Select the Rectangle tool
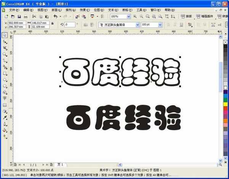The width and height of the screenshot is (229, 179). pyautogui.click(x=5, y=73)
